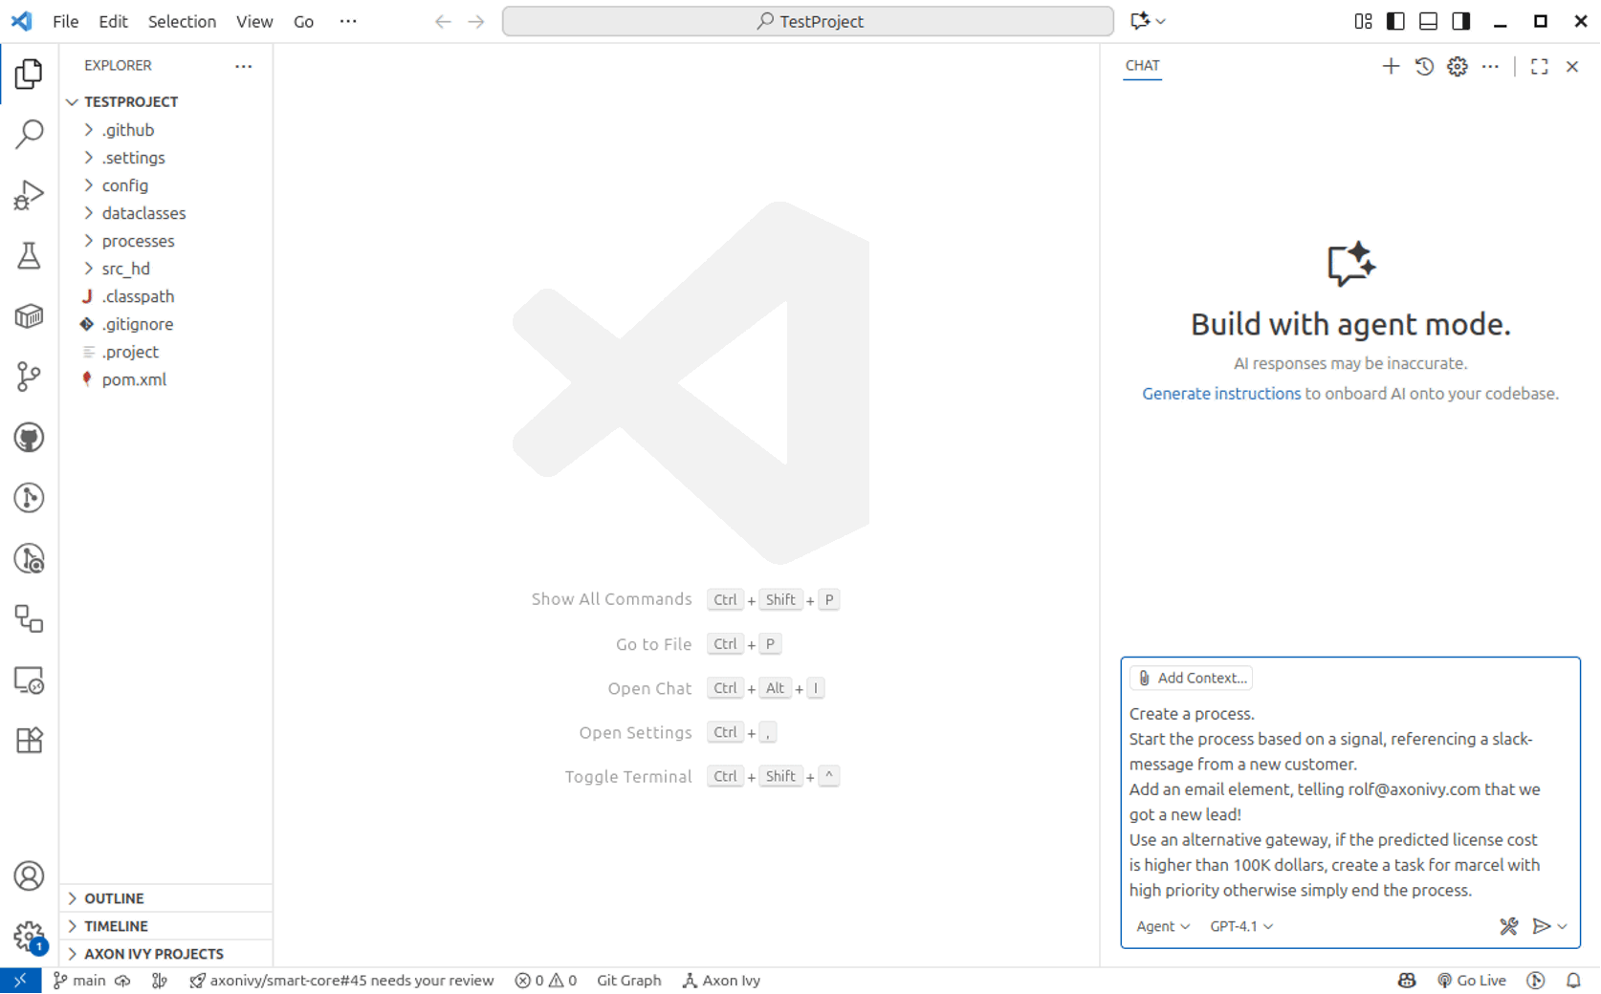The image size is (1601, 994).
Task: Open the Accounts icon
Action: [29, 876]
